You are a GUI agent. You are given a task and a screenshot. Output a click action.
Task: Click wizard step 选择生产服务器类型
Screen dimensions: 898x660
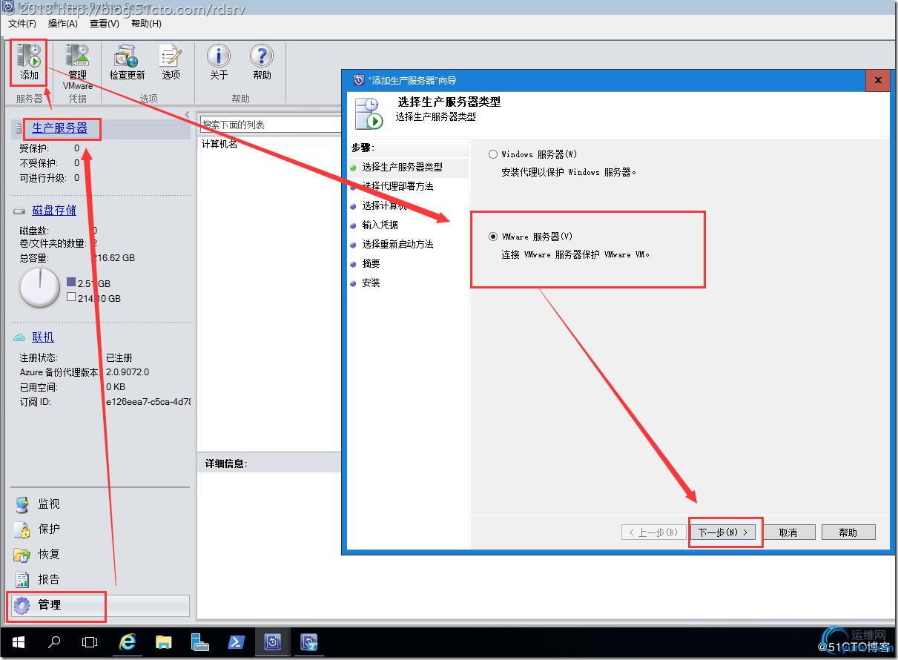tap(402, 168)
